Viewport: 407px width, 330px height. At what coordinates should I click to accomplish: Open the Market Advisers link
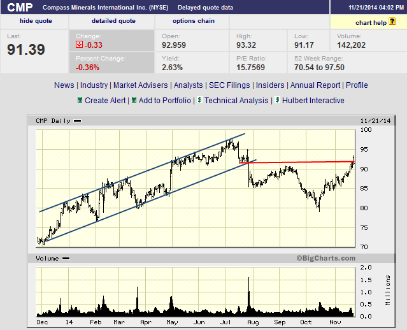pos(140,85)
